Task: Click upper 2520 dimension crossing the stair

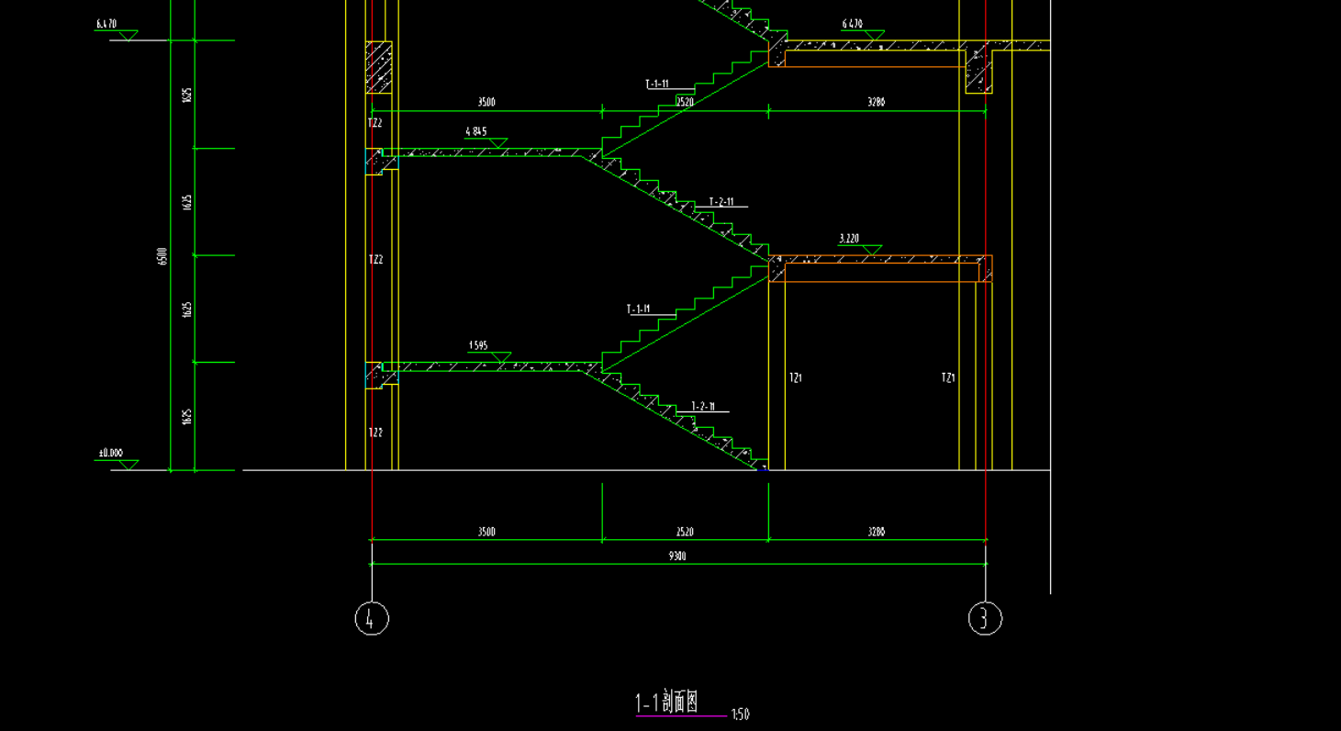Action: 685,103
